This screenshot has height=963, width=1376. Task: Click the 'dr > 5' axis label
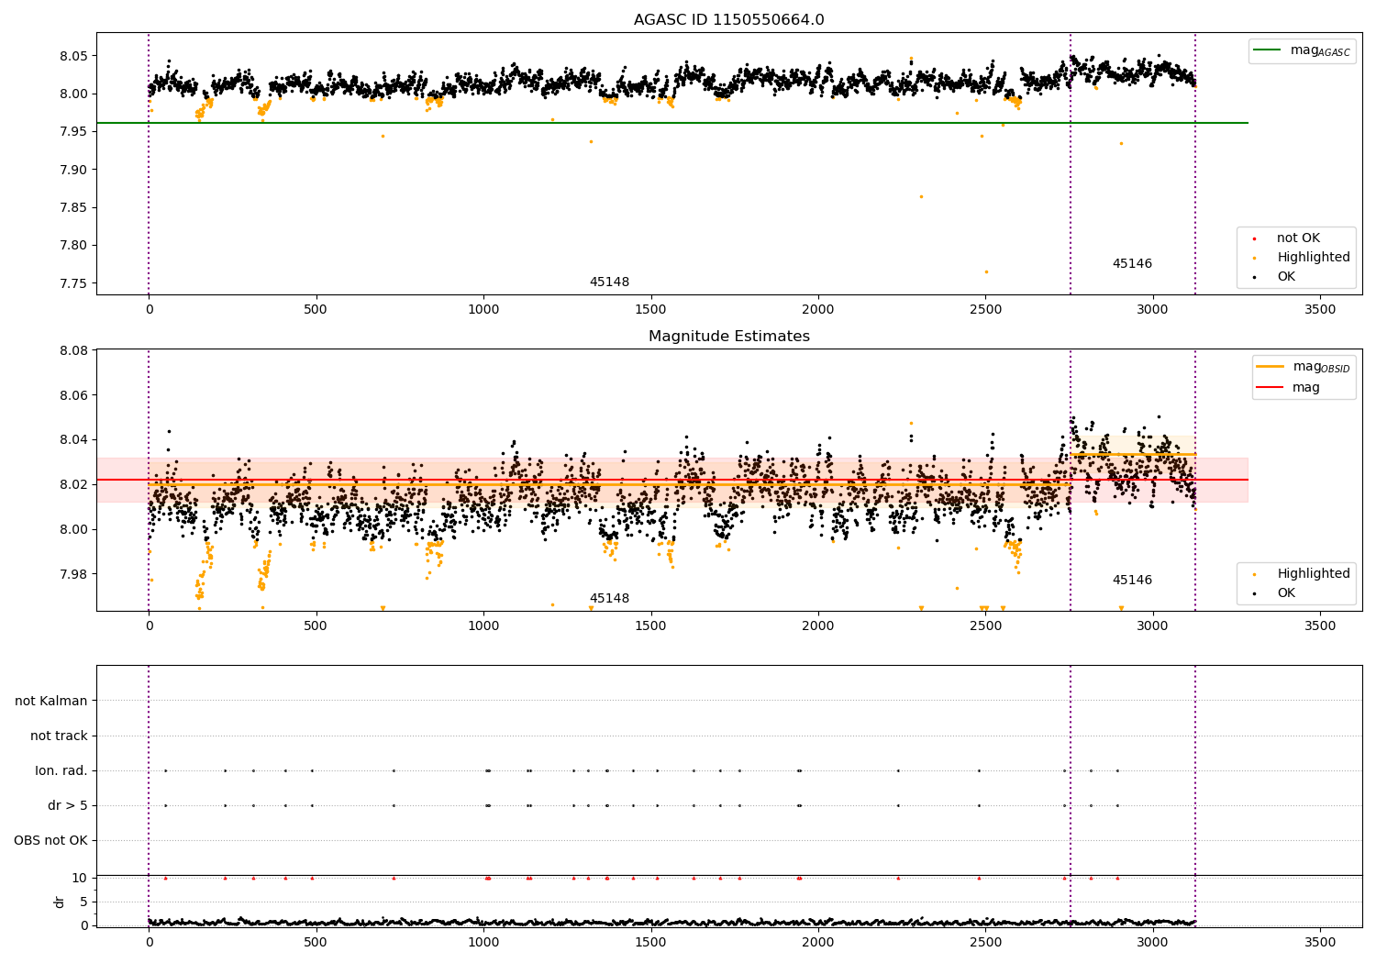click(x=68, y=806)
